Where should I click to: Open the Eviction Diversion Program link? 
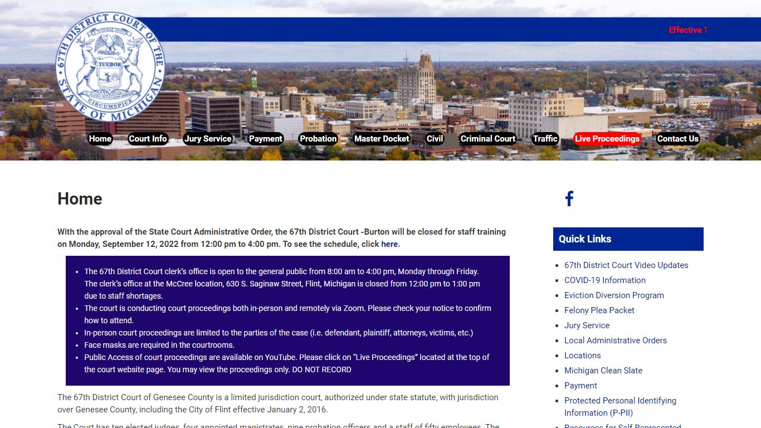[x=614, y=295]
